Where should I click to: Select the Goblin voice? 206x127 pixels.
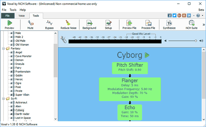tap(19, 76)
